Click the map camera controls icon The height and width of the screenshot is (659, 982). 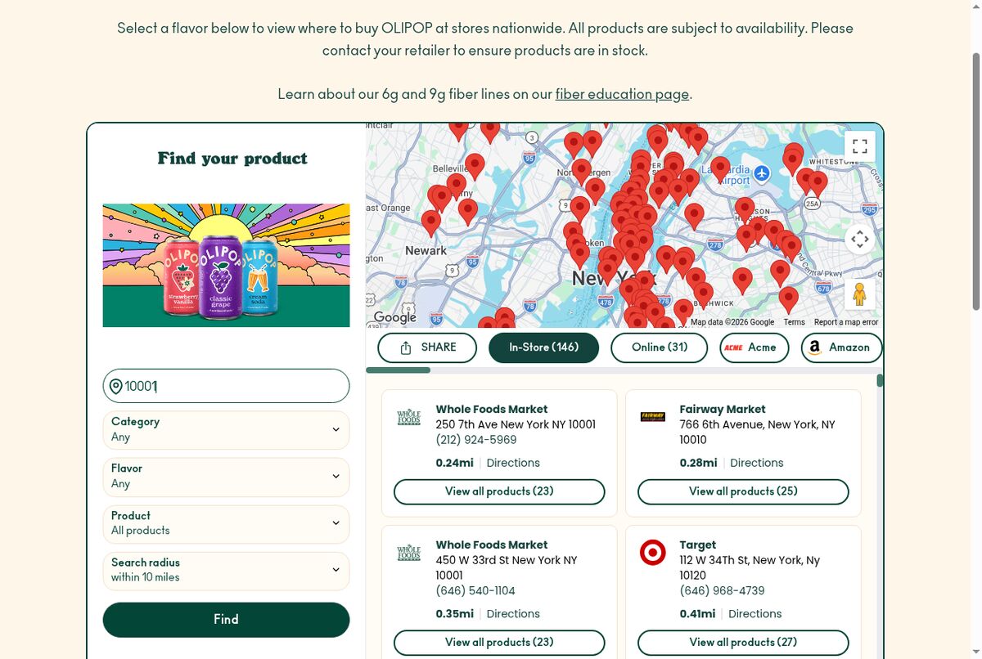coord(859,239)
